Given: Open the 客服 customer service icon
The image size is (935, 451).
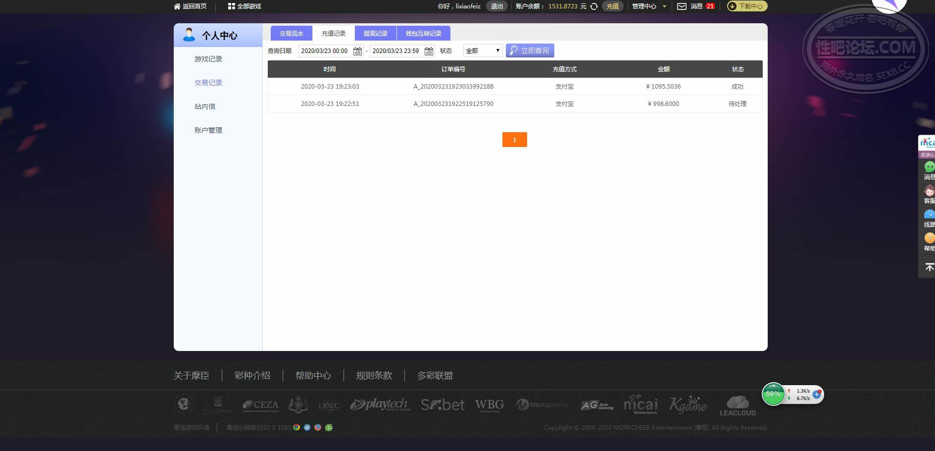Looking at the screenshot, I should point(929,191).
